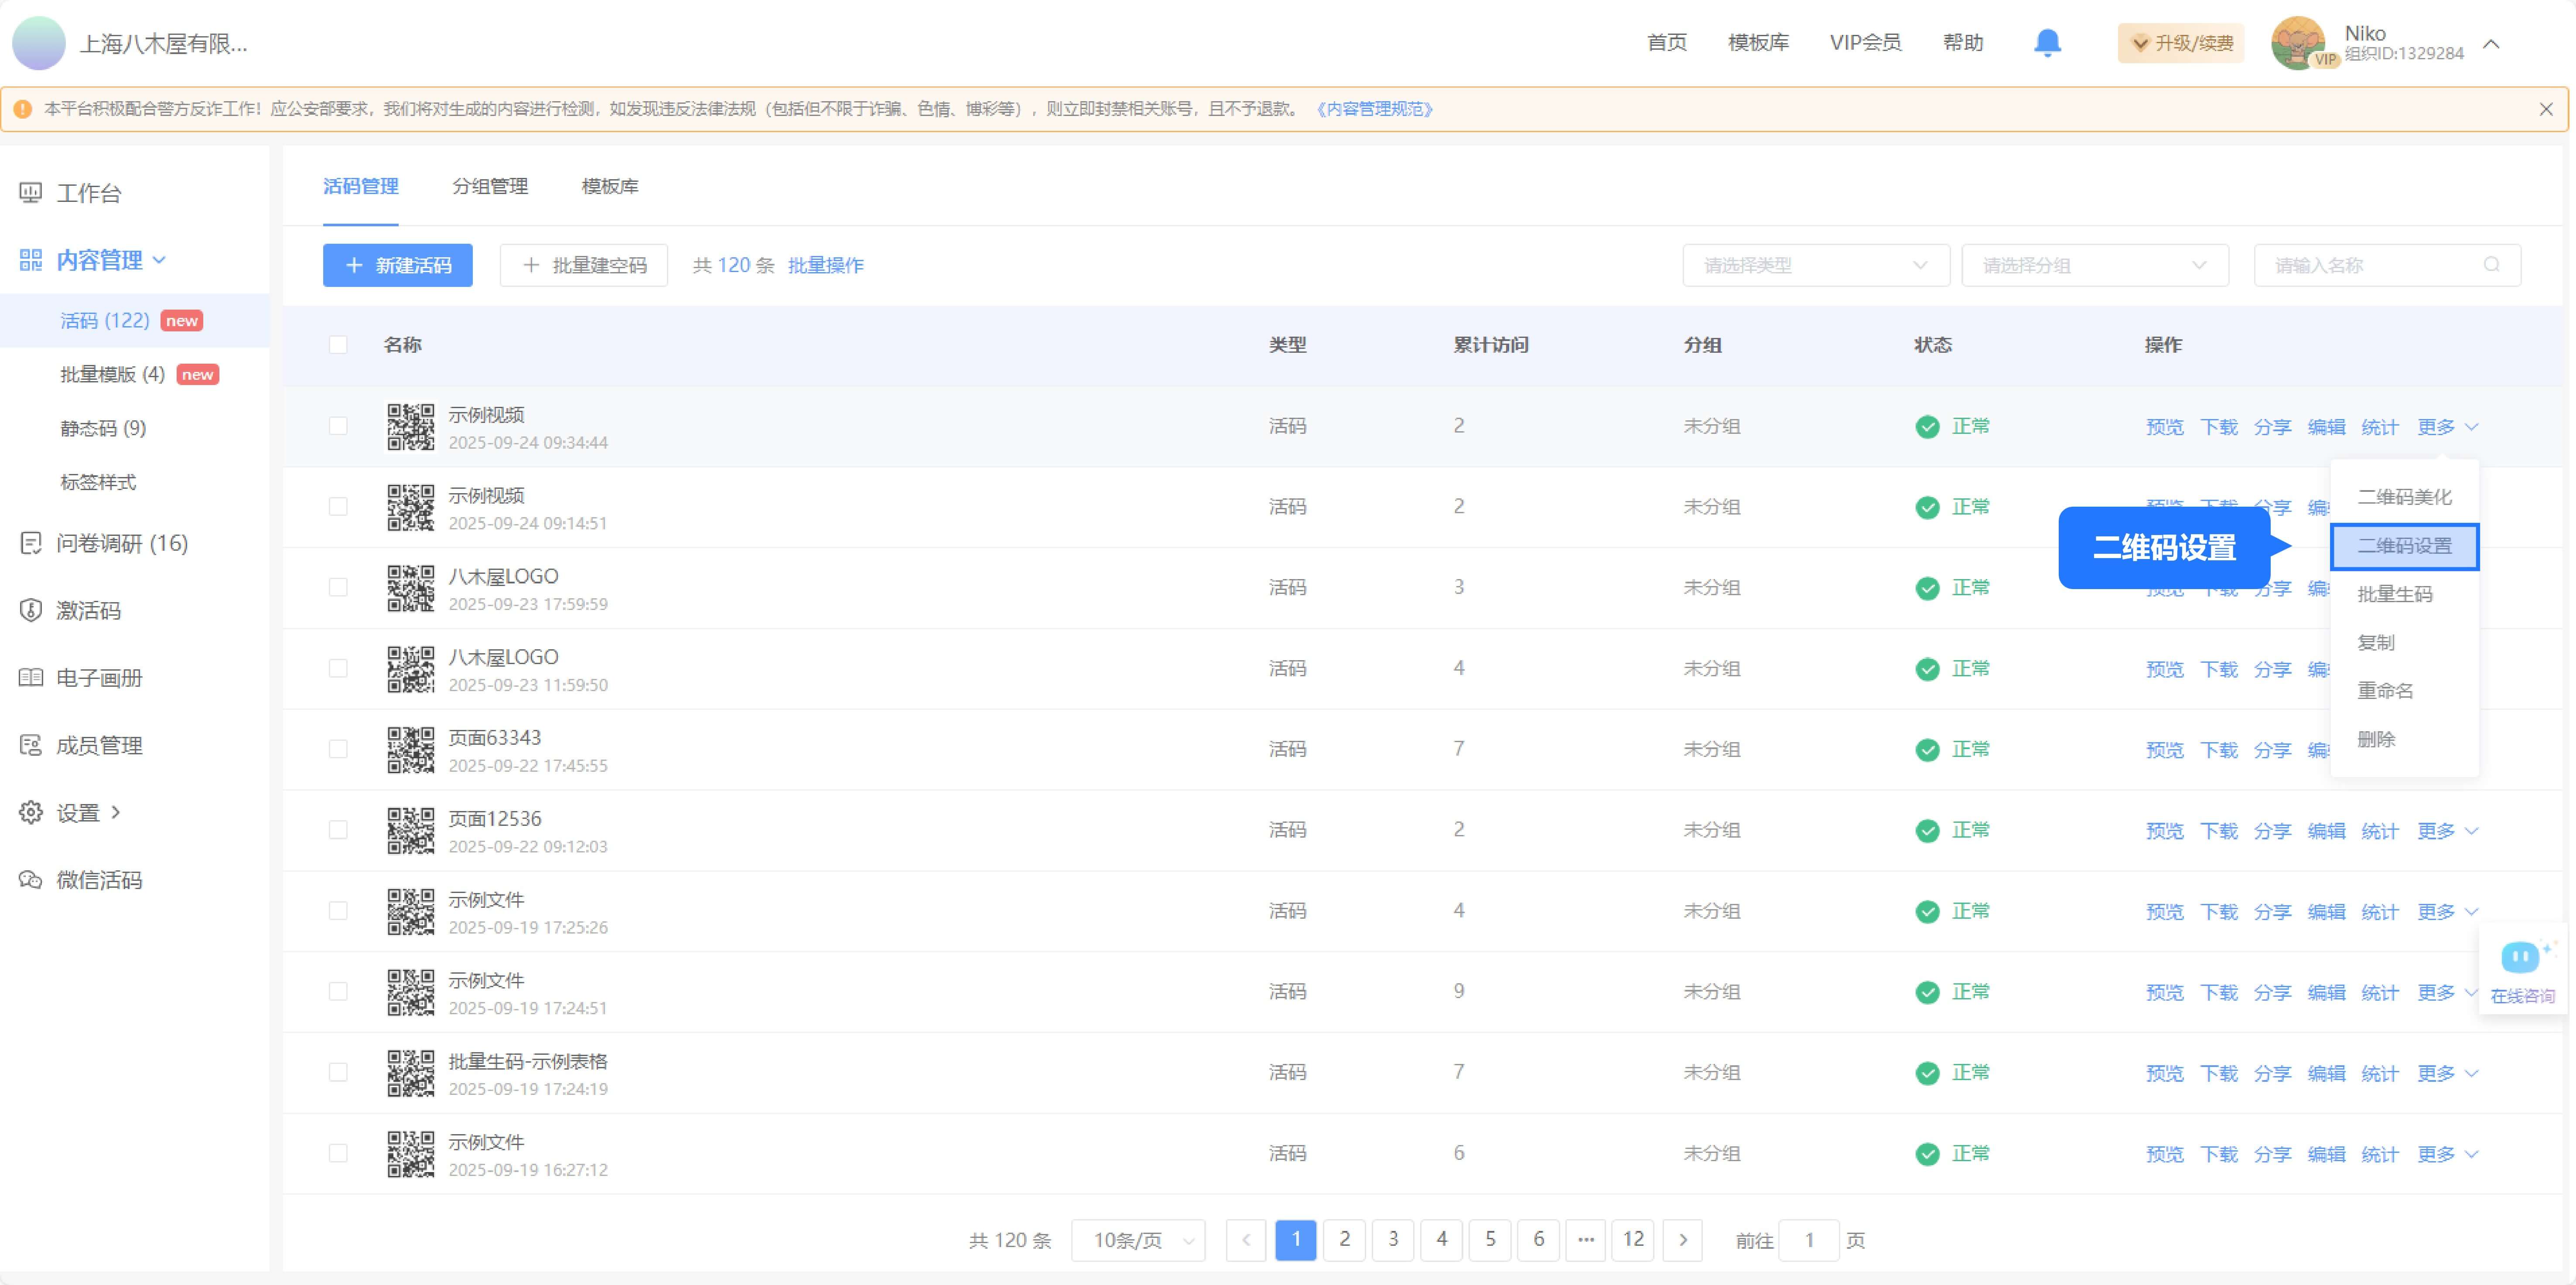The width and height of the screenshot is (2576, 1285).
Task: Expand the 10条/页 page size selector
Action: pos(1138,1240)
